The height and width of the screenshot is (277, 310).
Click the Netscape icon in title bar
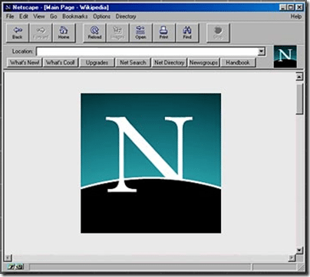8,8
